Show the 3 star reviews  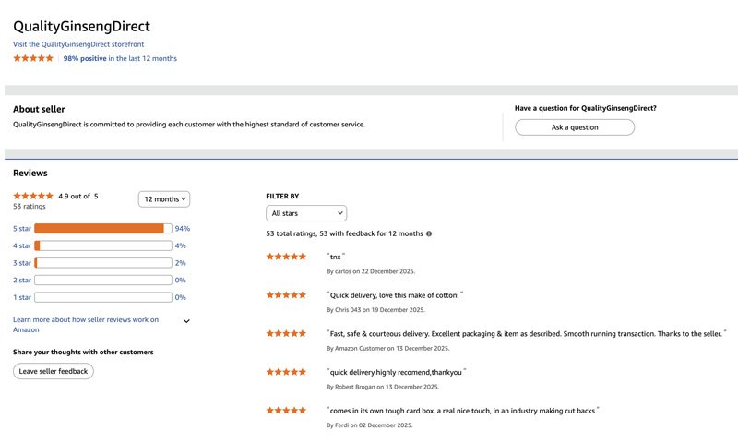point(22,263)
